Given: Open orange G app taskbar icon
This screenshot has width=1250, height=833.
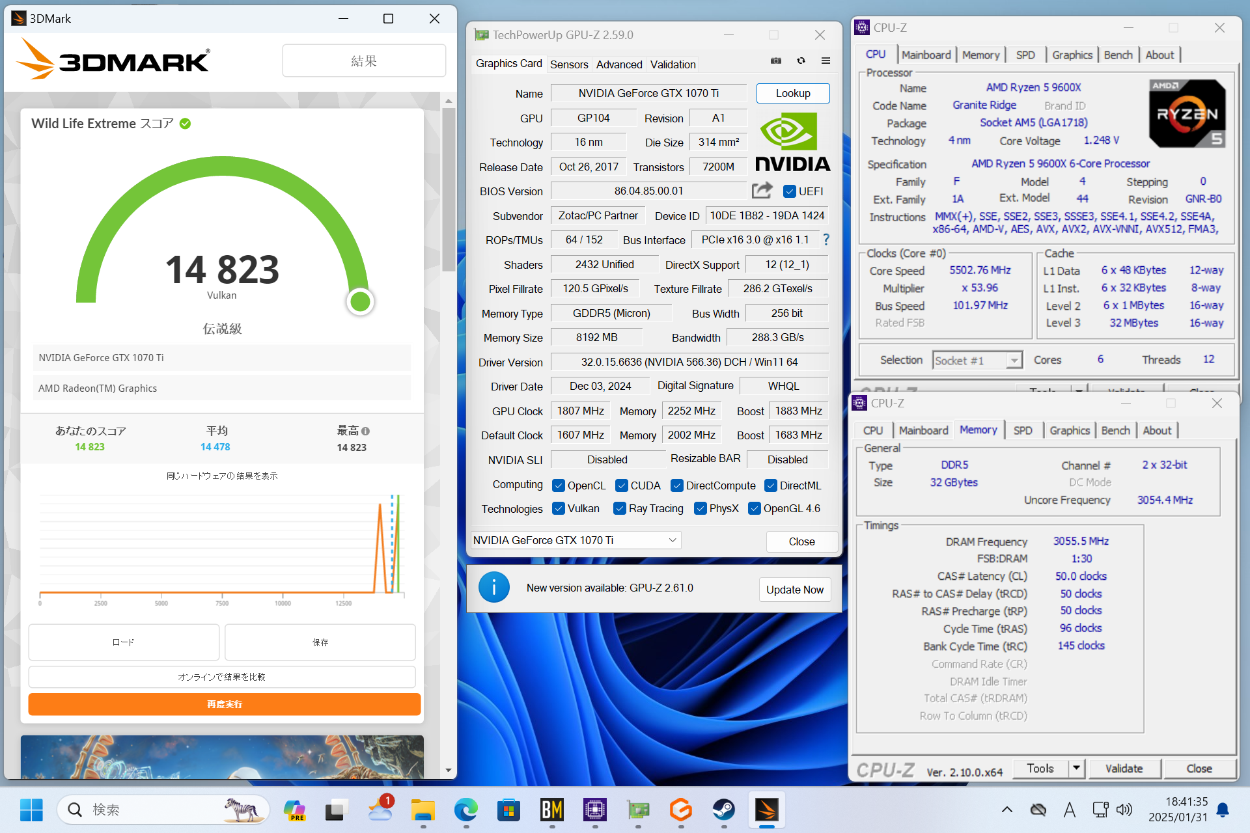Looking at the screenshot, I should 681,810.
